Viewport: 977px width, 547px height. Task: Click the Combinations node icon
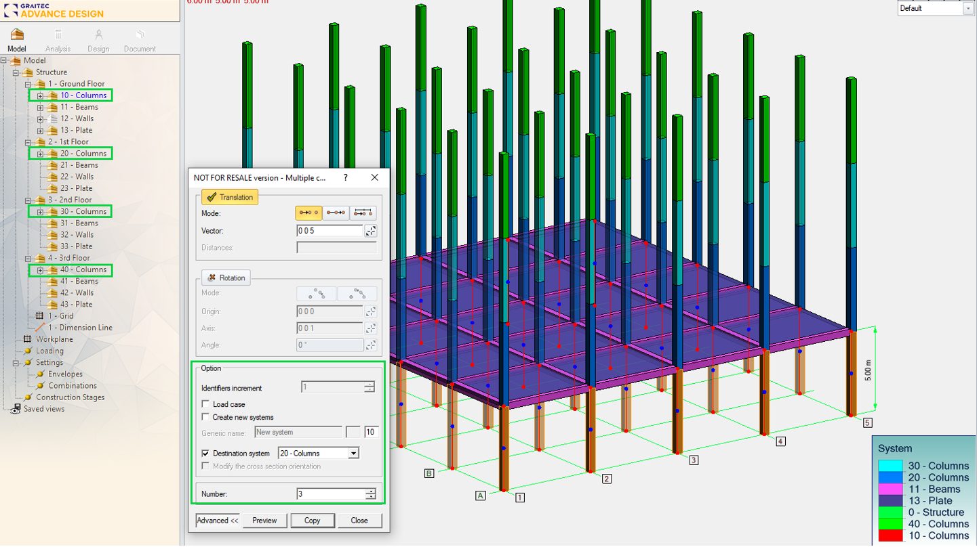40,386
